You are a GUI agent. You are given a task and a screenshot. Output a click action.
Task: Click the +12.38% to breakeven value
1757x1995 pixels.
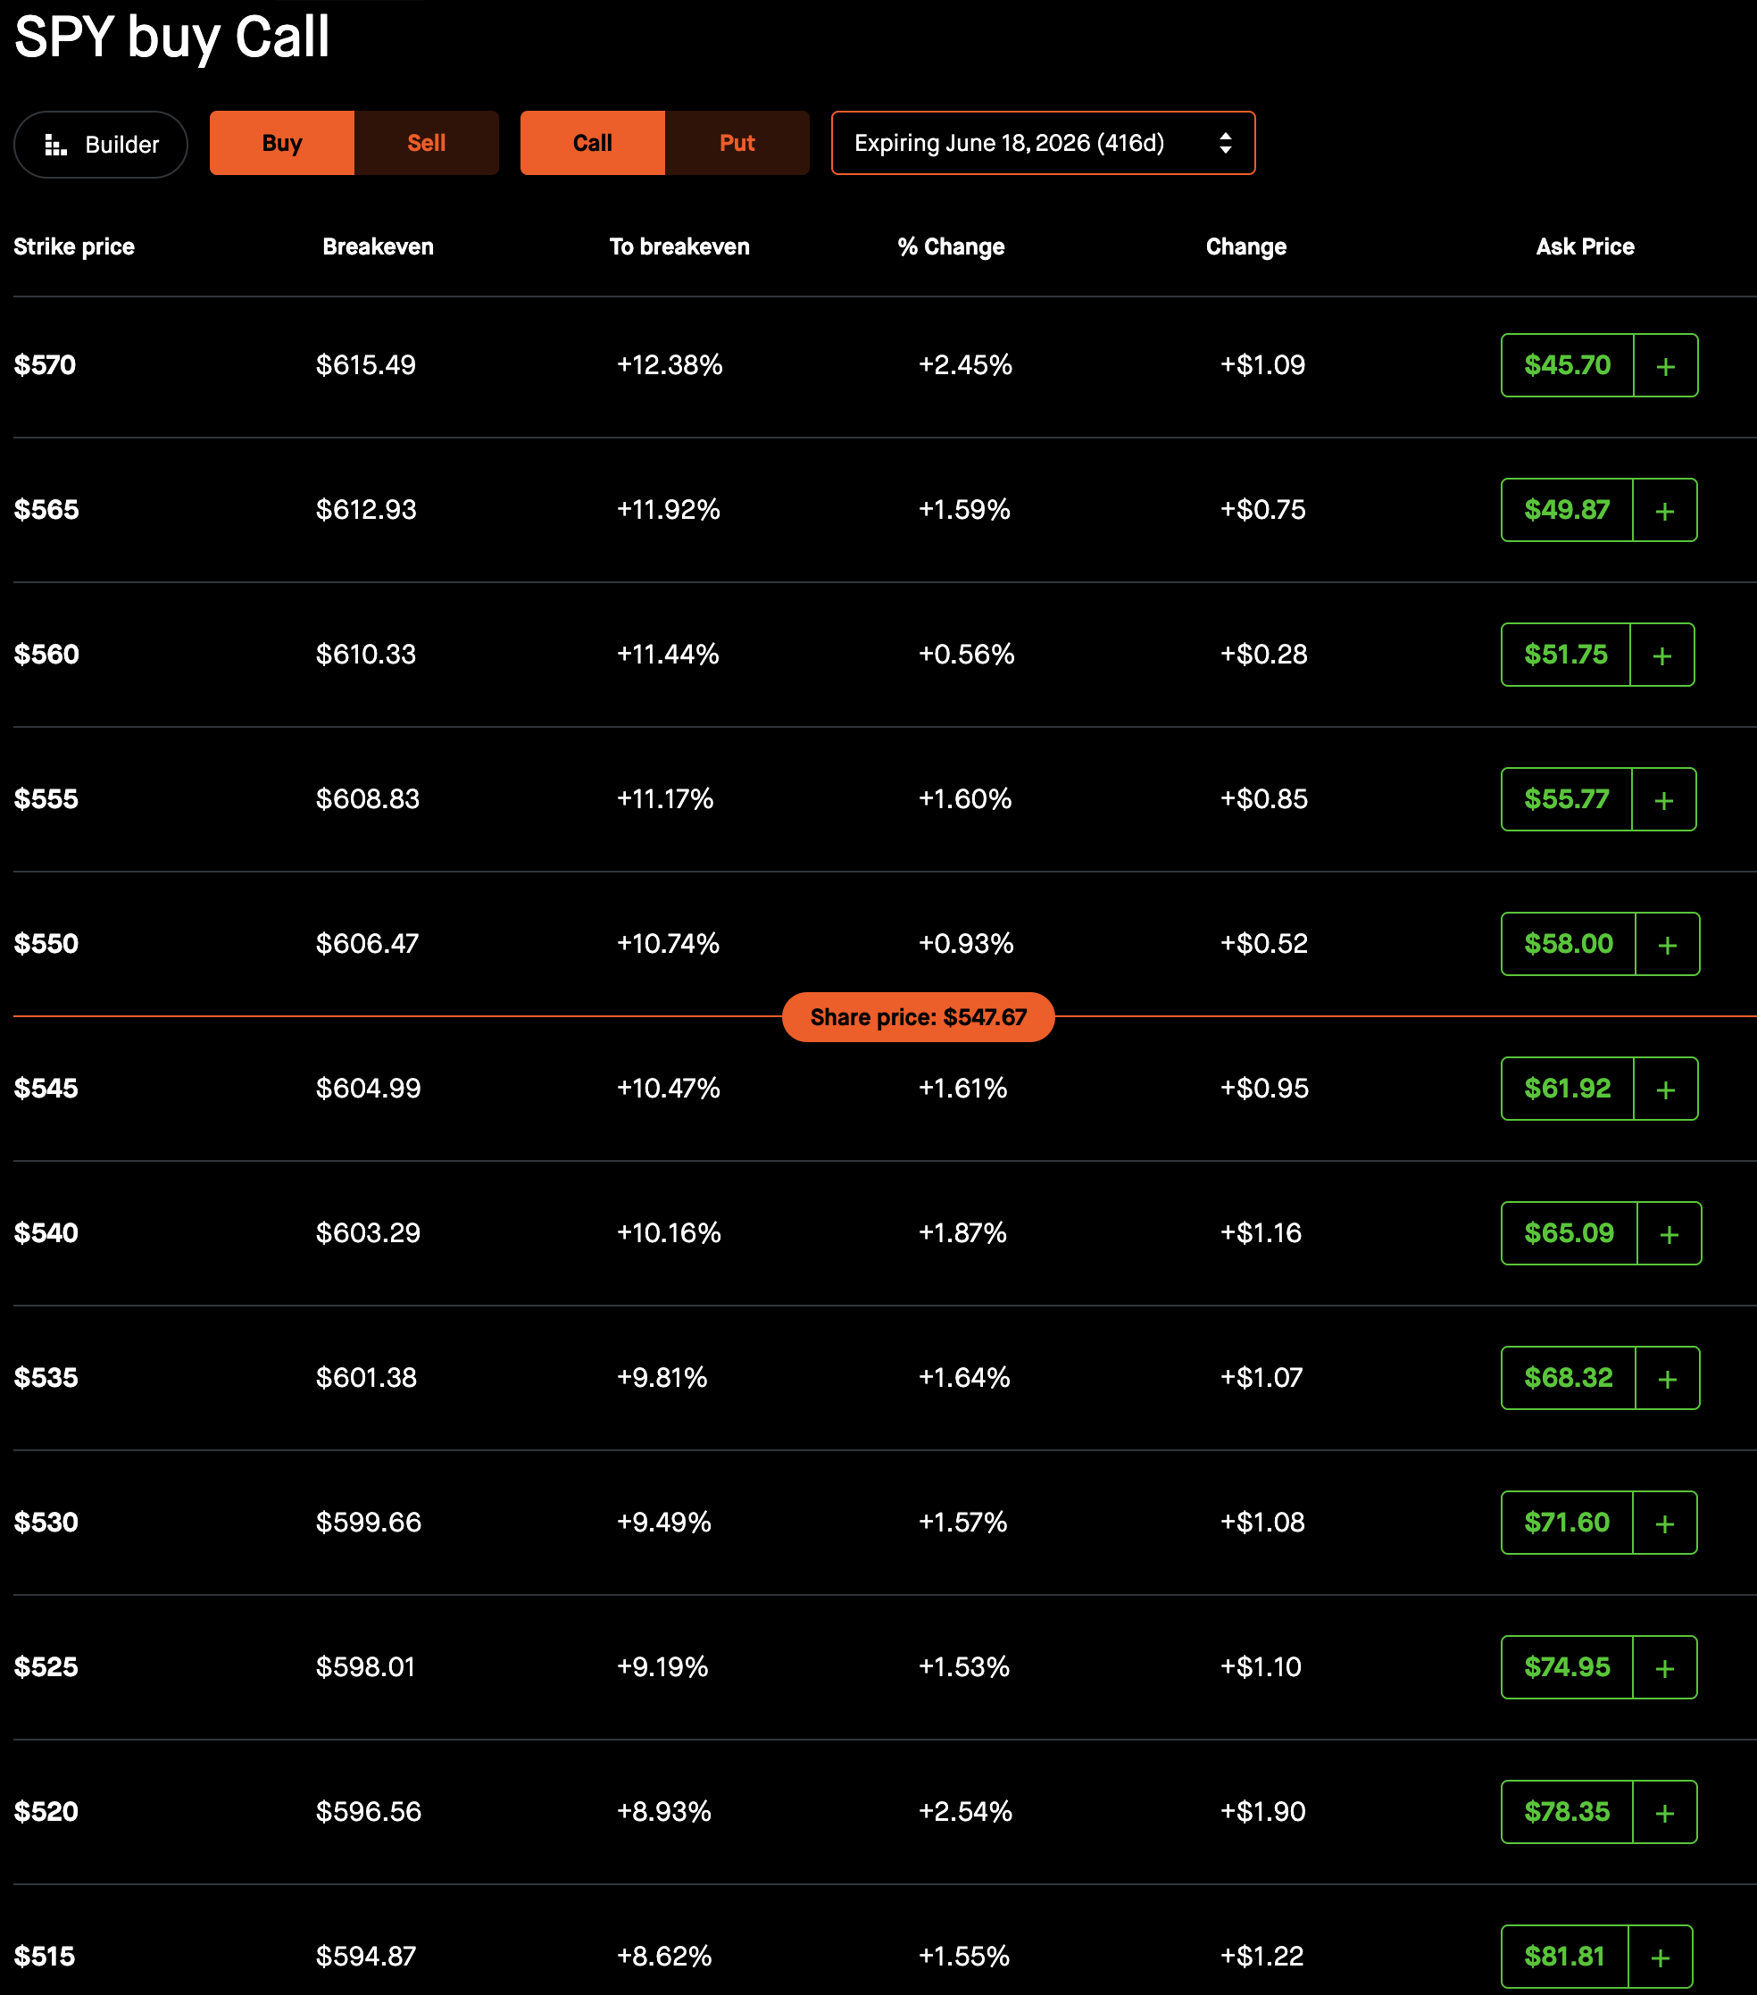670,366
